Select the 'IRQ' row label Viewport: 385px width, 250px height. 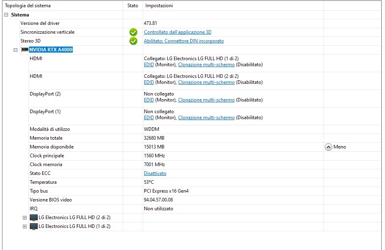[34, 209]
